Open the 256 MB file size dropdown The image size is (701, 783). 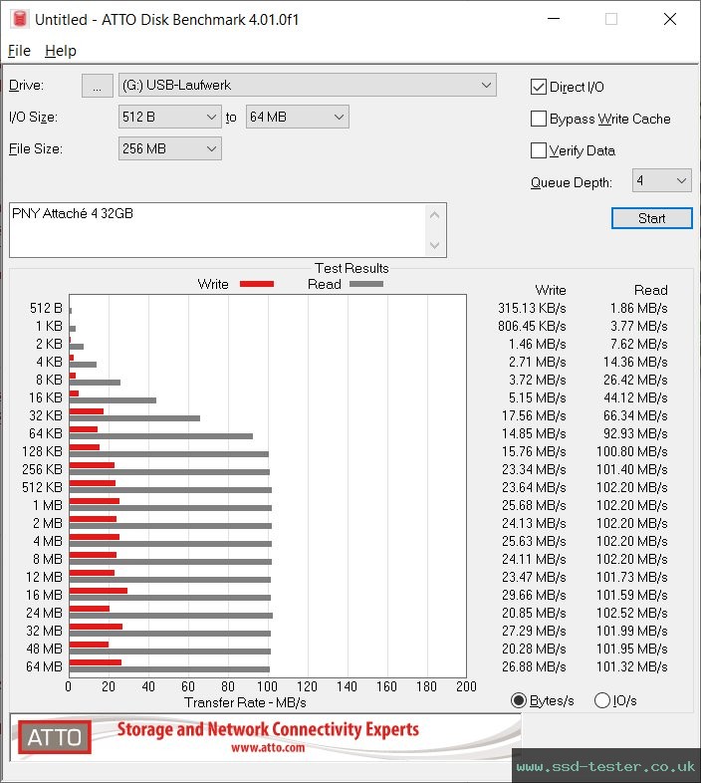pyautogui.click(x=169, y=148)
